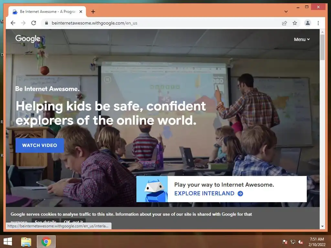Open the Windows Start menu
This screenshot has width=331, height=248.
point(8,242)
